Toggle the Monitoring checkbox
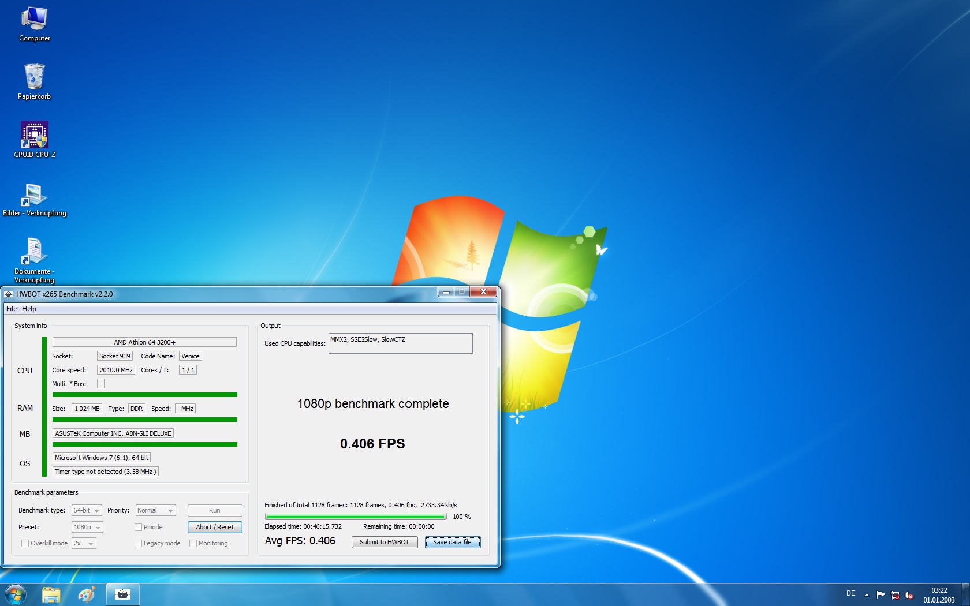This screenshot has height=606, width=970. 193,543
